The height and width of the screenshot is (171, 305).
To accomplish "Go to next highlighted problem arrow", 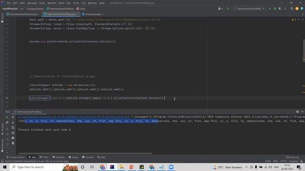I will 303,19.
